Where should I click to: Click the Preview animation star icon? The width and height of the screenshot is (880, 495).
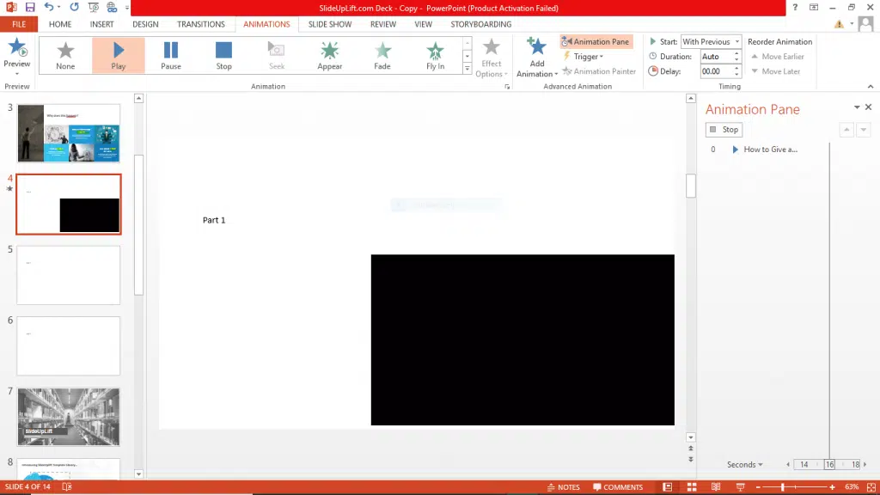[16, 48]
